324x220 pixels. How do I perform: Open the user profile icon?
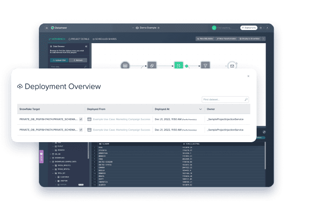pyautogui.click(x=267, y=28)
